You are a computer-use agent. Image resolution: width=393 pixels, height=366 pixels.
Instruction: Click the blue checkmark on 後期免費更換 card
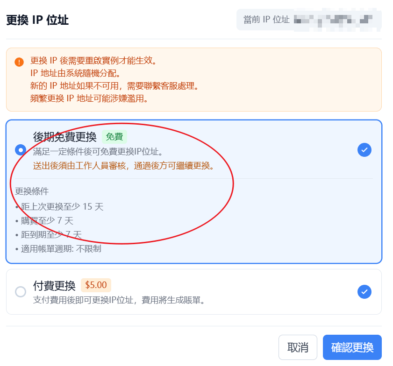(x=364, y=150)
